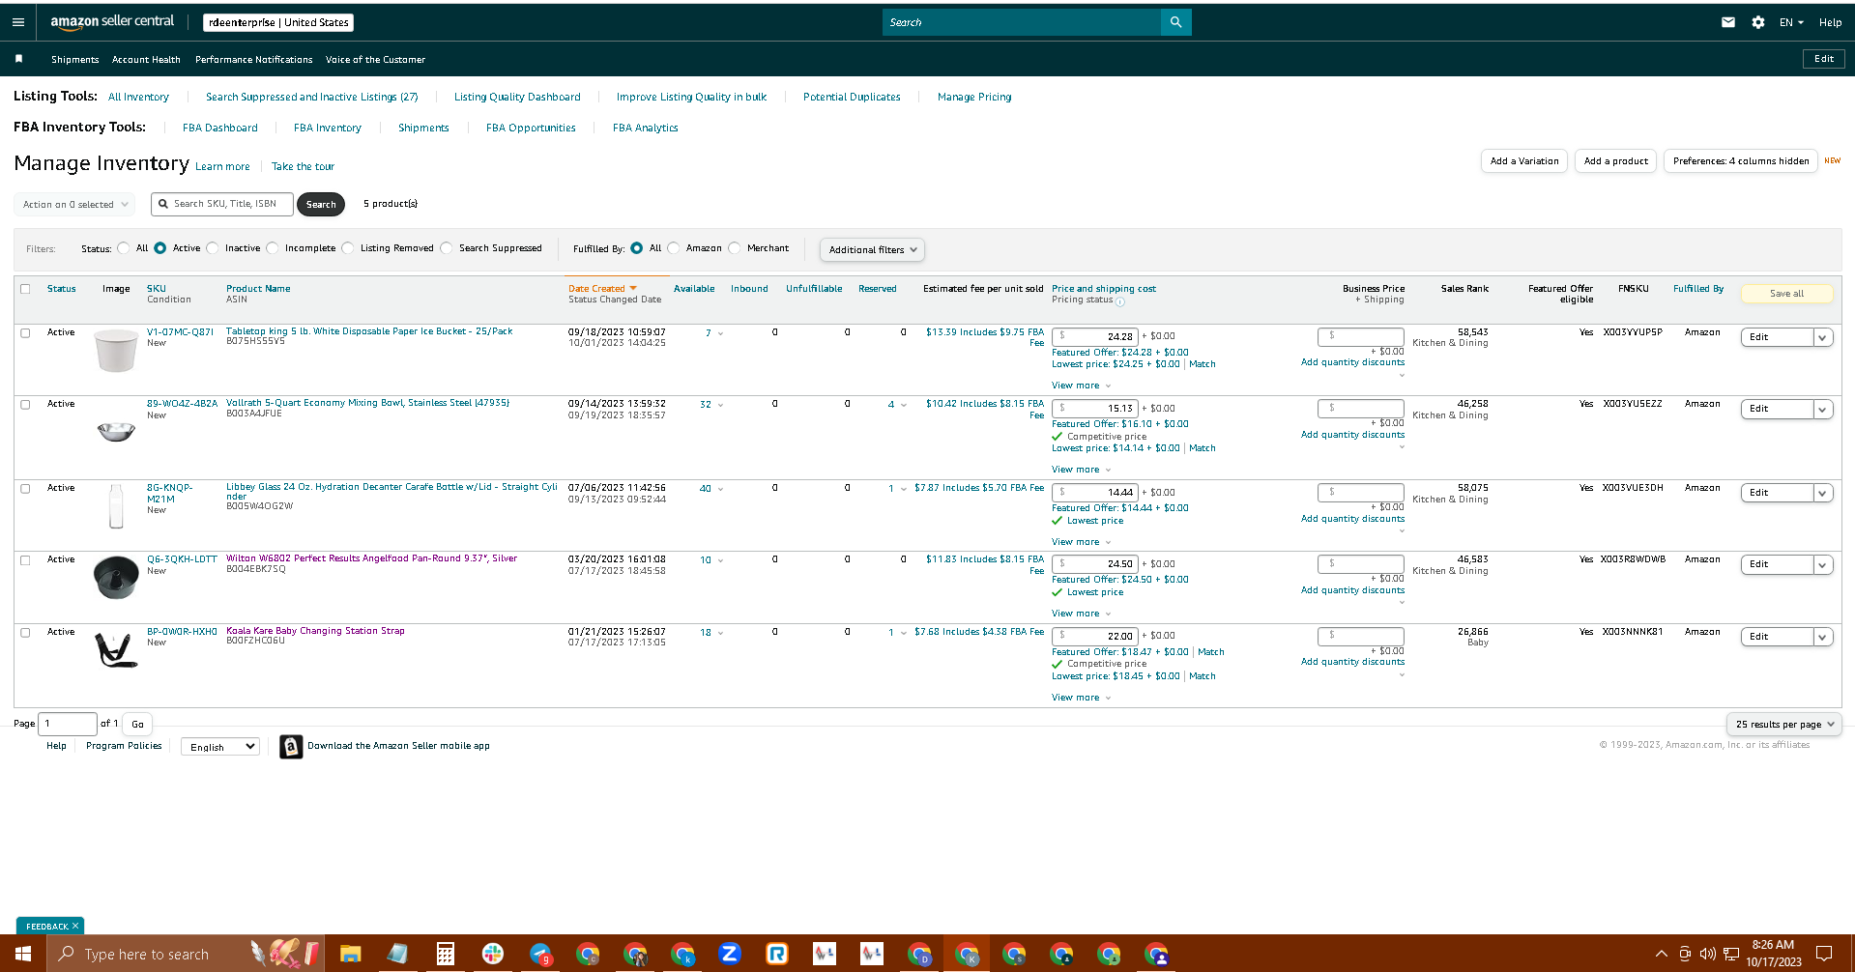This screenshot has width=1855, height=972.
Task: Open the 25 results per page dropdown
Action: (x=1783, y=724)
